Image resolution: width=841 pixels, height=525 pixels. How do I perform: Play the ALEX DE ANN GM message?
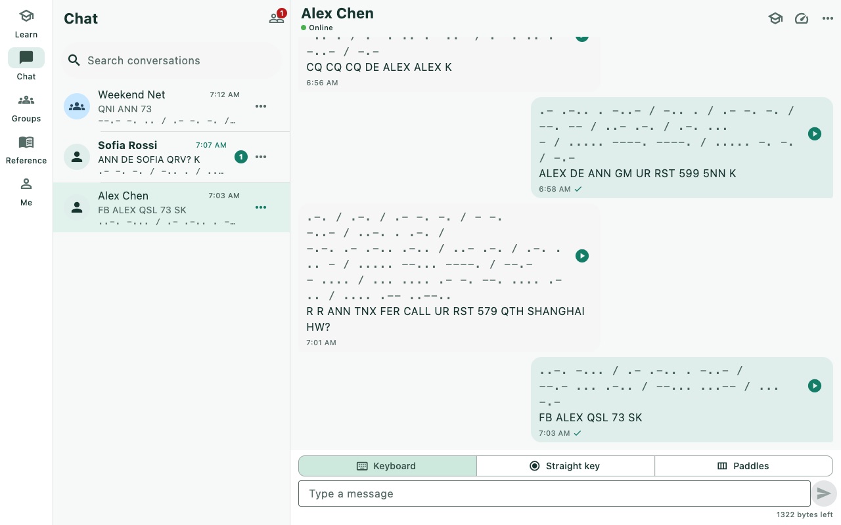pyautogui.click(x=815, y=134)
